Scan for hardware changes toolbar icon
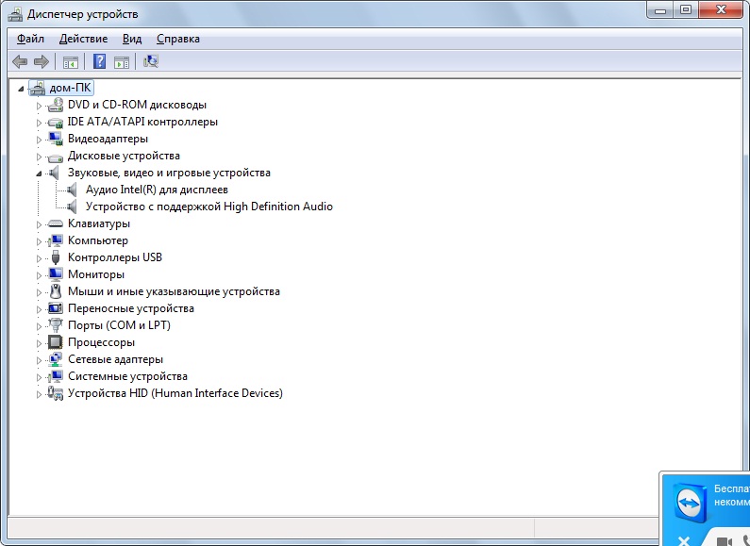Image resolution: width=750 pixels, height=546 pixels. point(151,61)
